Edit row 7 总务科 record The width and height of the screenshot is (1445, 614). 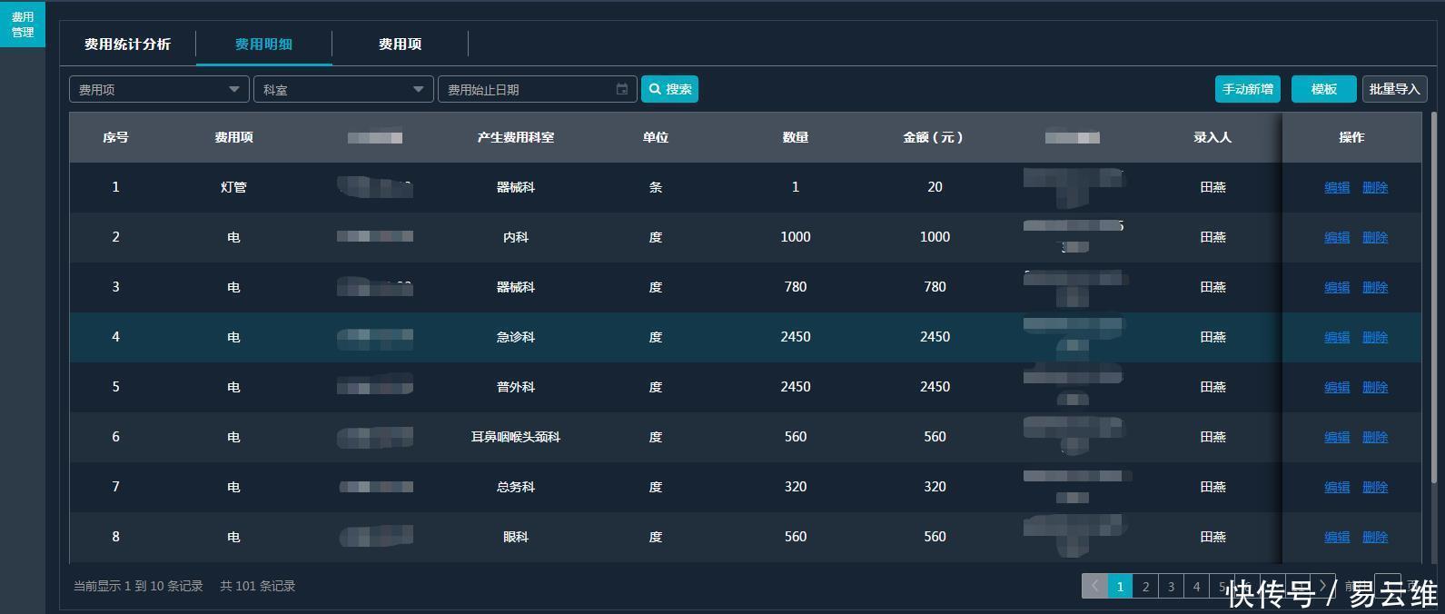click(1337, 487)
